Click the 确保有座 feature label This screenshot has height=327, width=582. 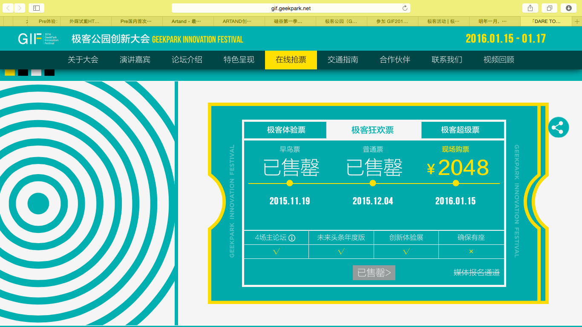click(x=471, y=238)
